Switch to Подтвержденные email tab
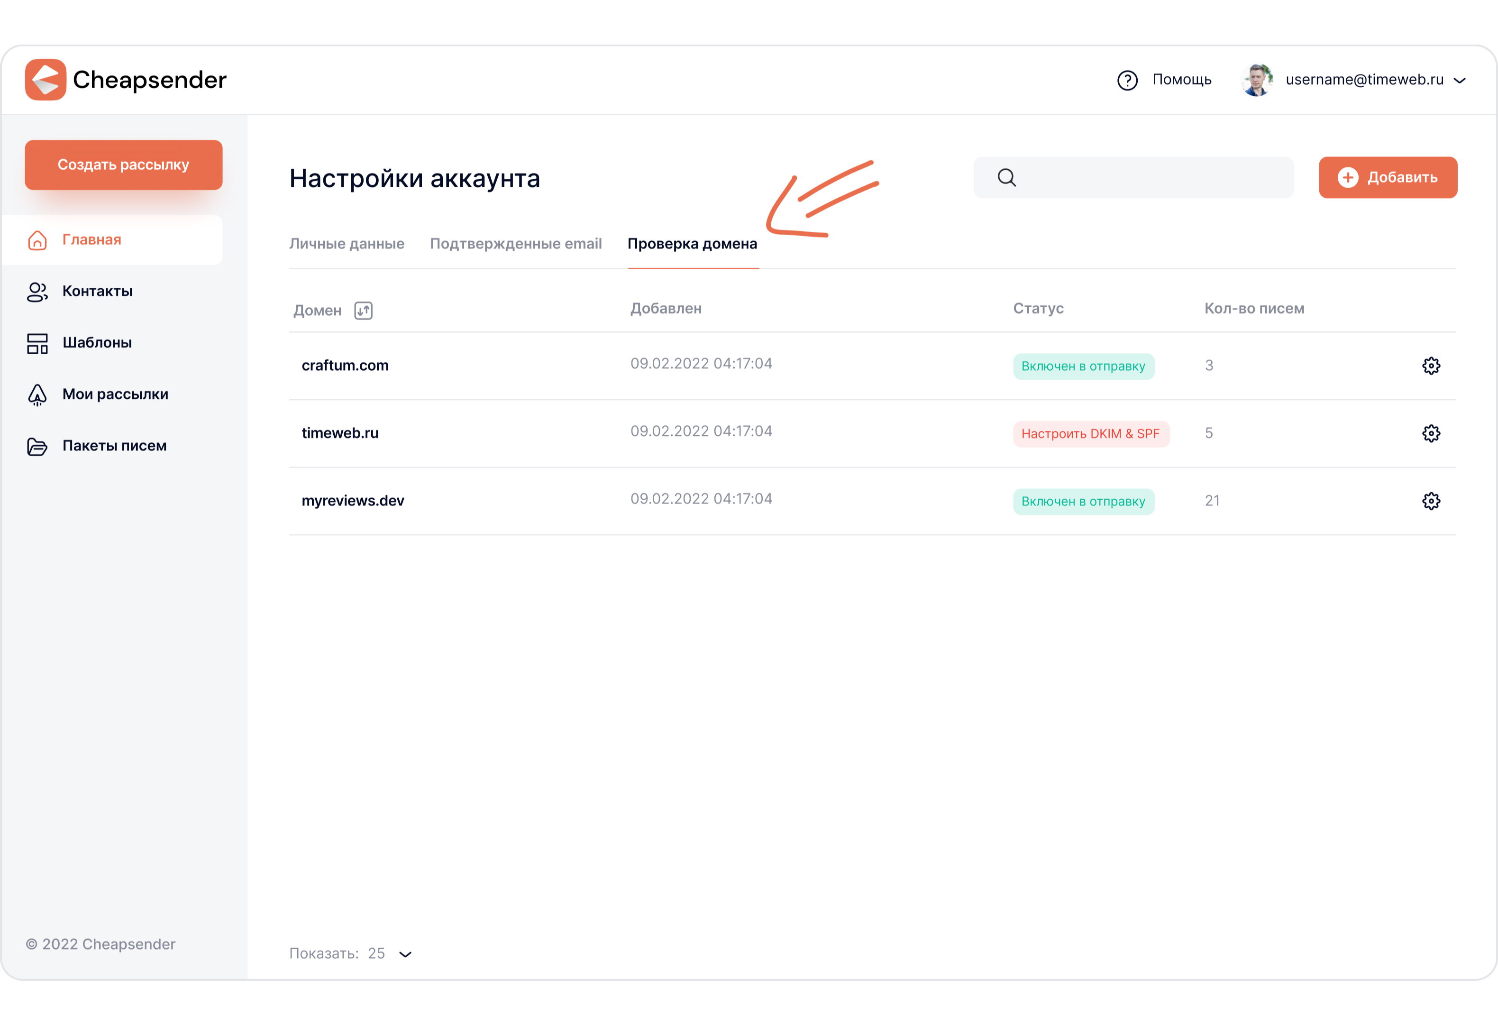 click(x=516, y=244)
